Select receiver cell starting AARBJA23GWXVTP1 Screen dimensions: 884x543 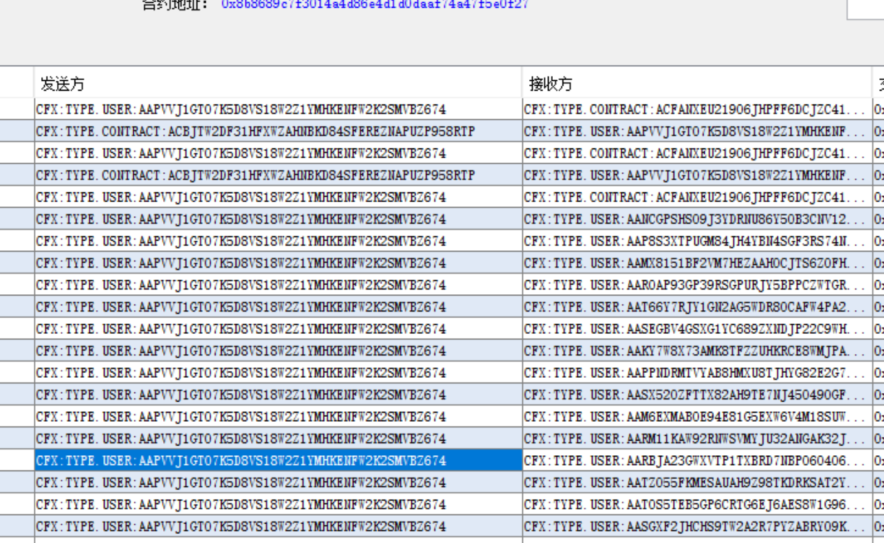click(697, 460)
